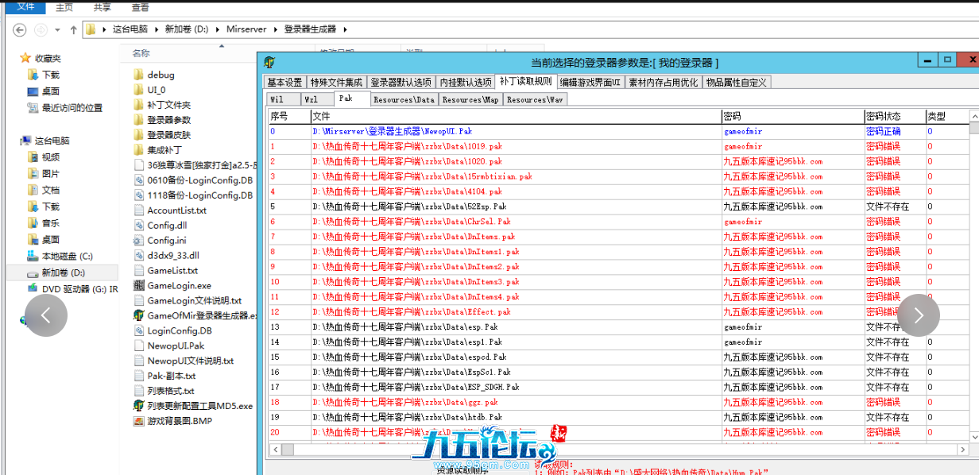979x475 pixels.
Task: Open the 图片 folder icon in sidebar
Action: coord(33,173)
